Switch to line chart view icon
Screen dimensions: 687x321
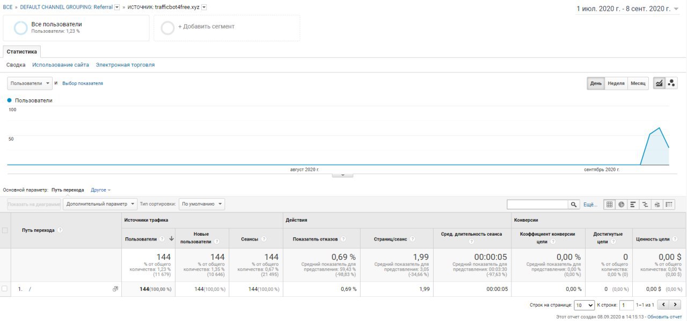tap(659, 83)
